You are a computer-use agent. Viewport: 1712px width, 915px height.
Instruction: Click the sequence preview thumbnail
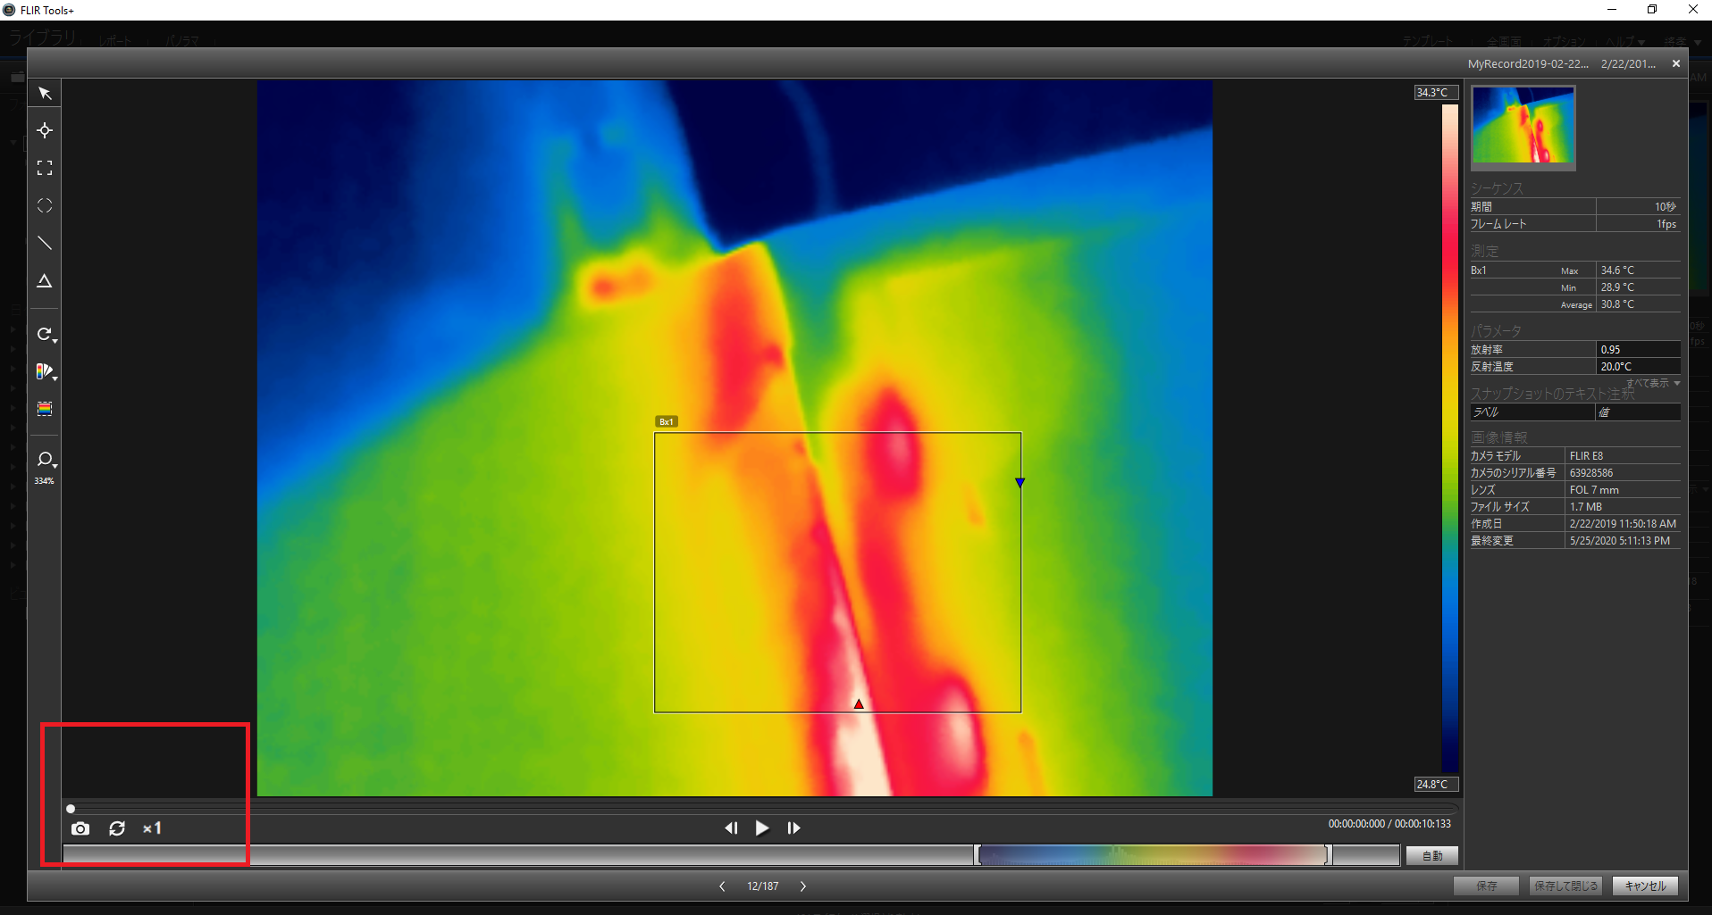click(1523, 128)
